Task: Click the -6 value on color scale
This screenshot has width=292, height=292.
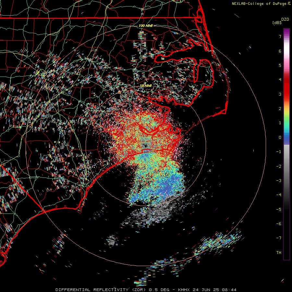Action: (x=279, y=224)
